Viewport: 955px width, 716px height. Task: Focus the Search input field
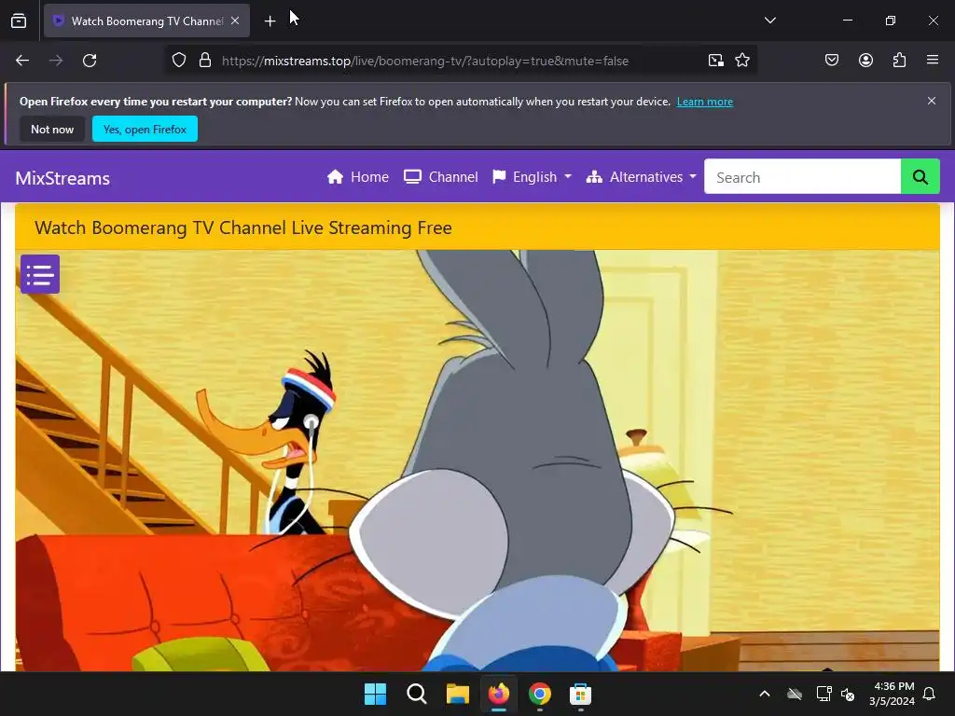click(x=802, y=176)
